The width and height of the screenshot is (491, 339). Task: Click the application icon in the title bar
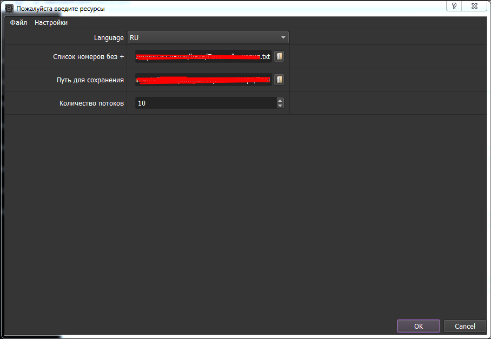tap(9, 9)
